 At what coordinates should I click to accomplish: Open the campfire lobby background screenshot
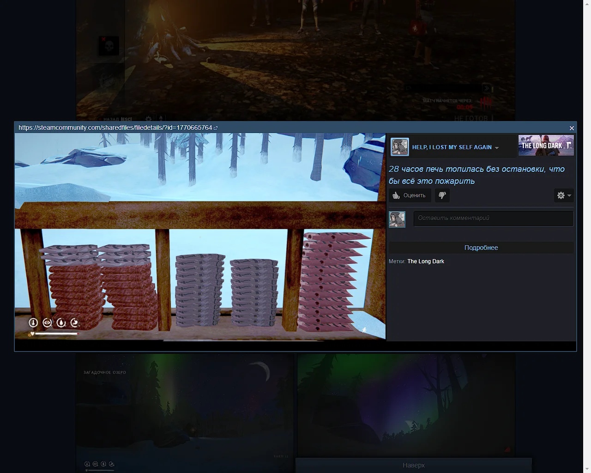[295, 60]
